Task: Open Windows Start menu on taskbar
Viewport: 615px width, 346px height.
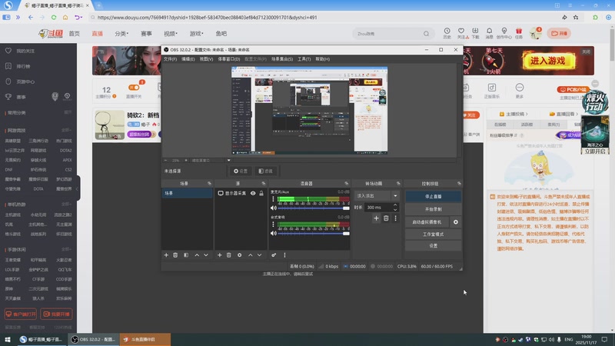Action: (8, 339)
